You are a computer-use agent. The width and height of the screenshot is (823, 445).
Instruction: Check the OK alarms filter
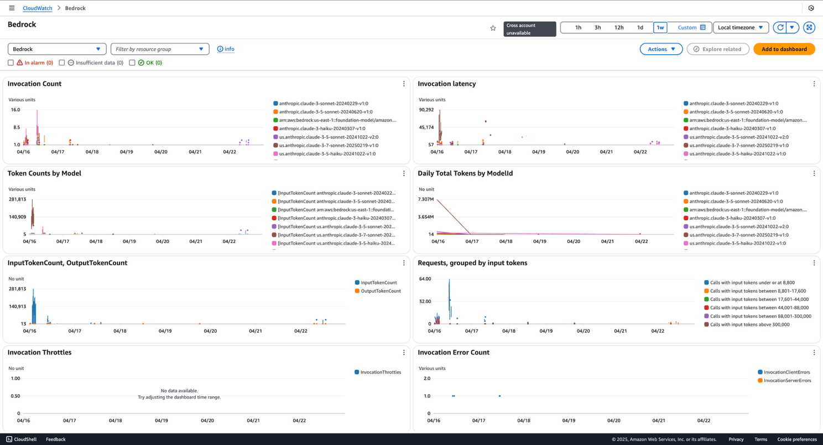pos(132,63)
